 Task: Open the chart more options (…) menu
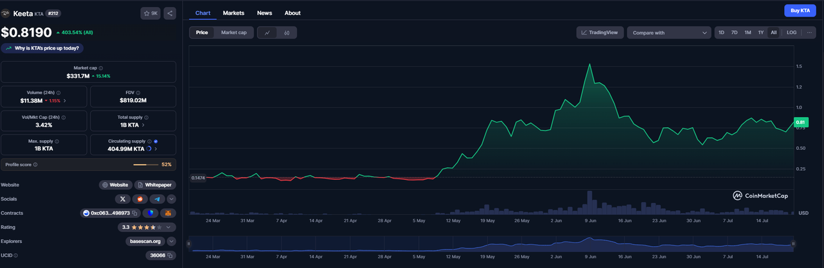tap(809, 32)
